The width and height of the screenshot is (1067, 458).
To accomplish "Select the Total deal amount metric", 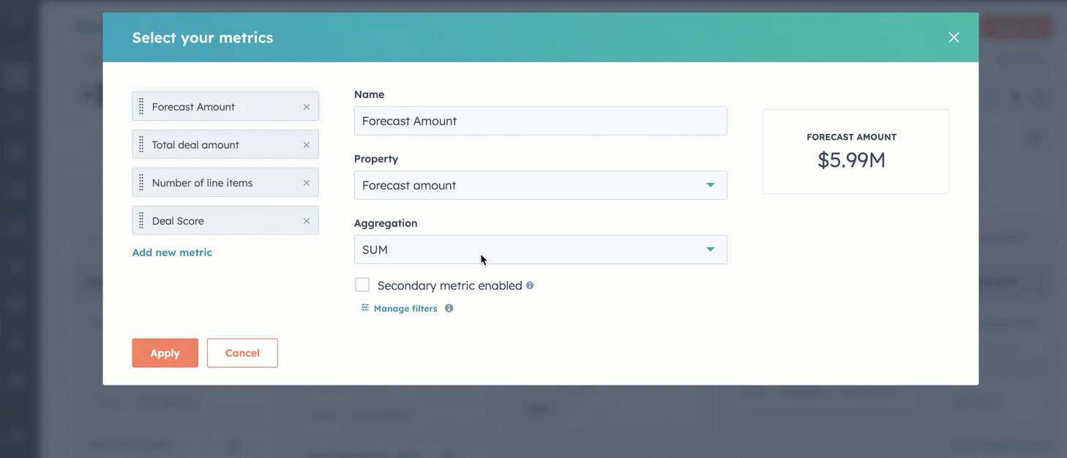I will [225, 145].
